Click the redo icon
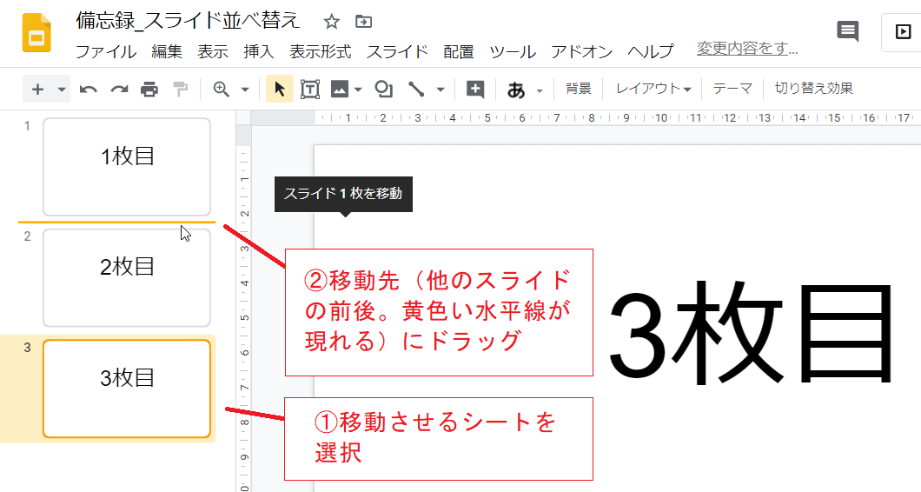This screenshot has width=921, height=492. [119, 90]
